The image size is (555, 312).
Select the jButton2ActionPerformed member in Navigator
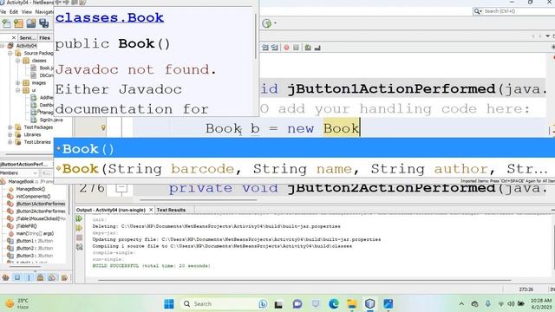pyautogui.click(x=41, y=211)
